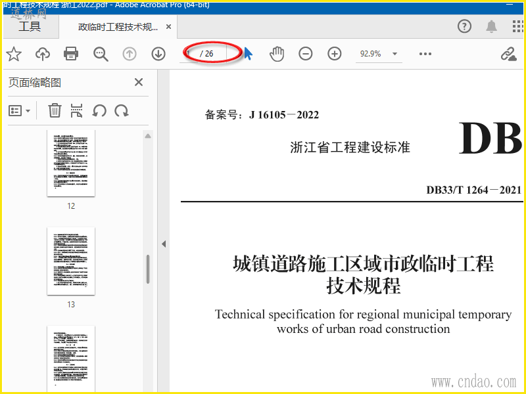Click the 92.9% zoom value field

click(x=370, y=54)
